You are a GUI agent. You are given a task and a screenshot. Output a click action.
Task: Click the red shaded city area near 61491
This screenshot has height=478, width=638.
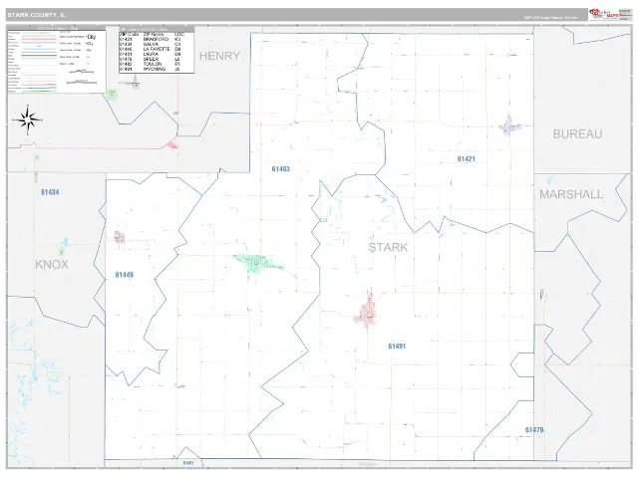pos(368,310)
